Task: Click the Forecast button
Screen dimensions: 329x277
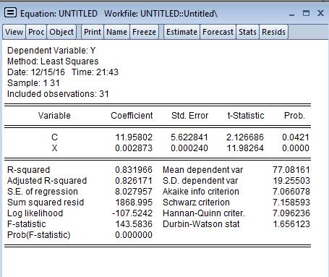Action: [218, 32]
